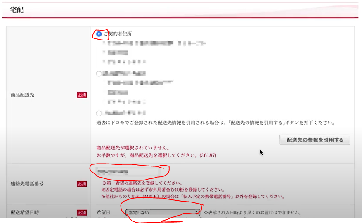Select the ご契約者住所 radio button
The width and height of the screenshot is (362, 223).
[x=99, y=34]
